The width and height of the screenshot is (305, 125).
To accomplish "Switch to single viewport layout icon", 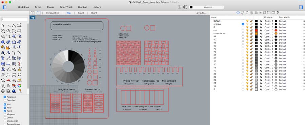I will pos(39,13).
